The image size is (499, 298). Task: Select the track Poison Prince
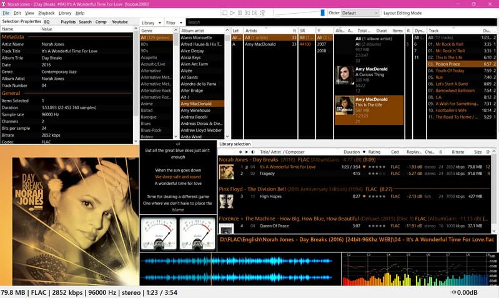pyautogui.click(x=448, y=64)
